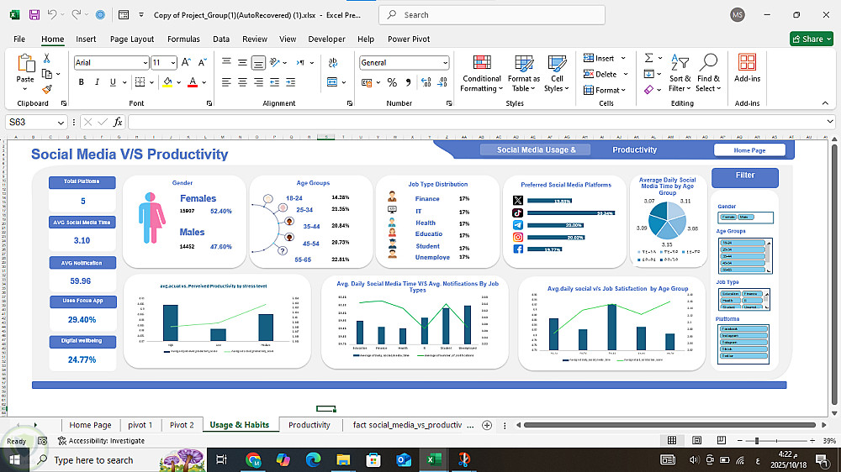Click the AutoSum sigma icon
The width and height of the screenshot is (841, 472).
click(x=649, y=58)
